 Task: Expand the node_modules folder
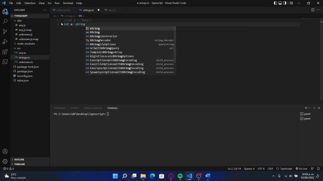click(x=30, y=44)
